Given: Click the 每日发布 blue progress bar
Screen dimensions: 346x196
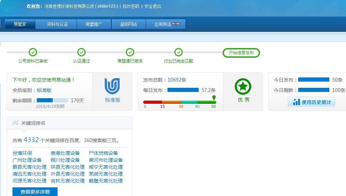Looking at the screenshot, I should click(x=183, y=90).
